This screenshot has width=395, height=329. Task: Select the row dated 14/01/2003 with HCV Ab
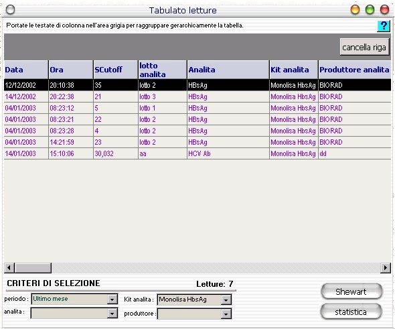click(x=197, y=153)
